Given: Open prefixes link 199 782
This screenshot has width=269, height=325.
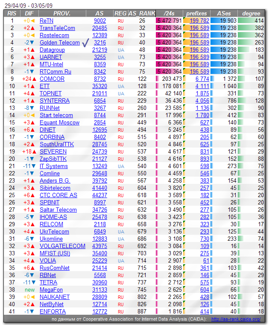Looking at the screenshot, I should tap(199, 21).
